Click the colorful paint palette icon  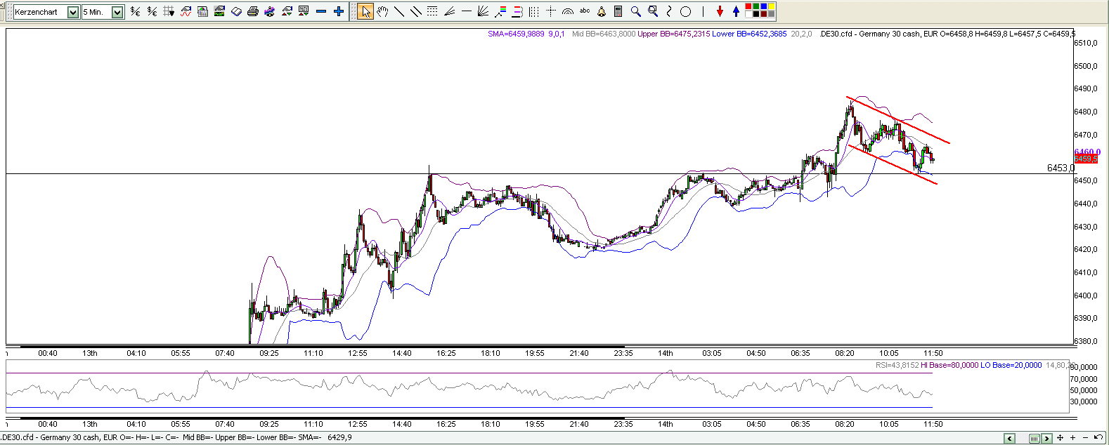[x=270, y=11]
